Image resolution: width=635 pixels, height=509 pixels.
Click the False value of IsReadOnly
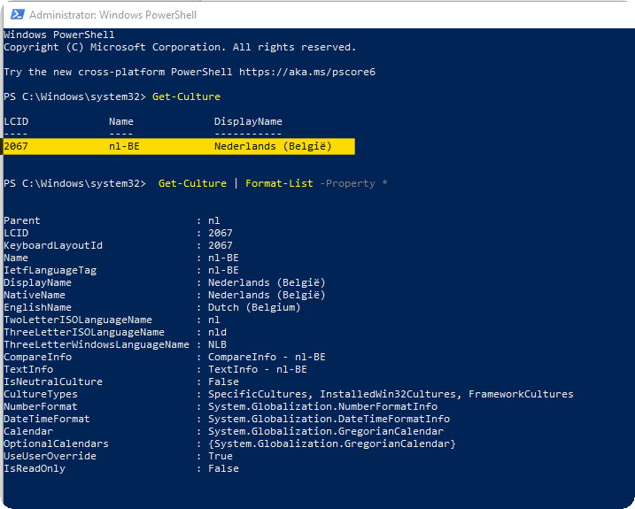[x=223, y=468]
